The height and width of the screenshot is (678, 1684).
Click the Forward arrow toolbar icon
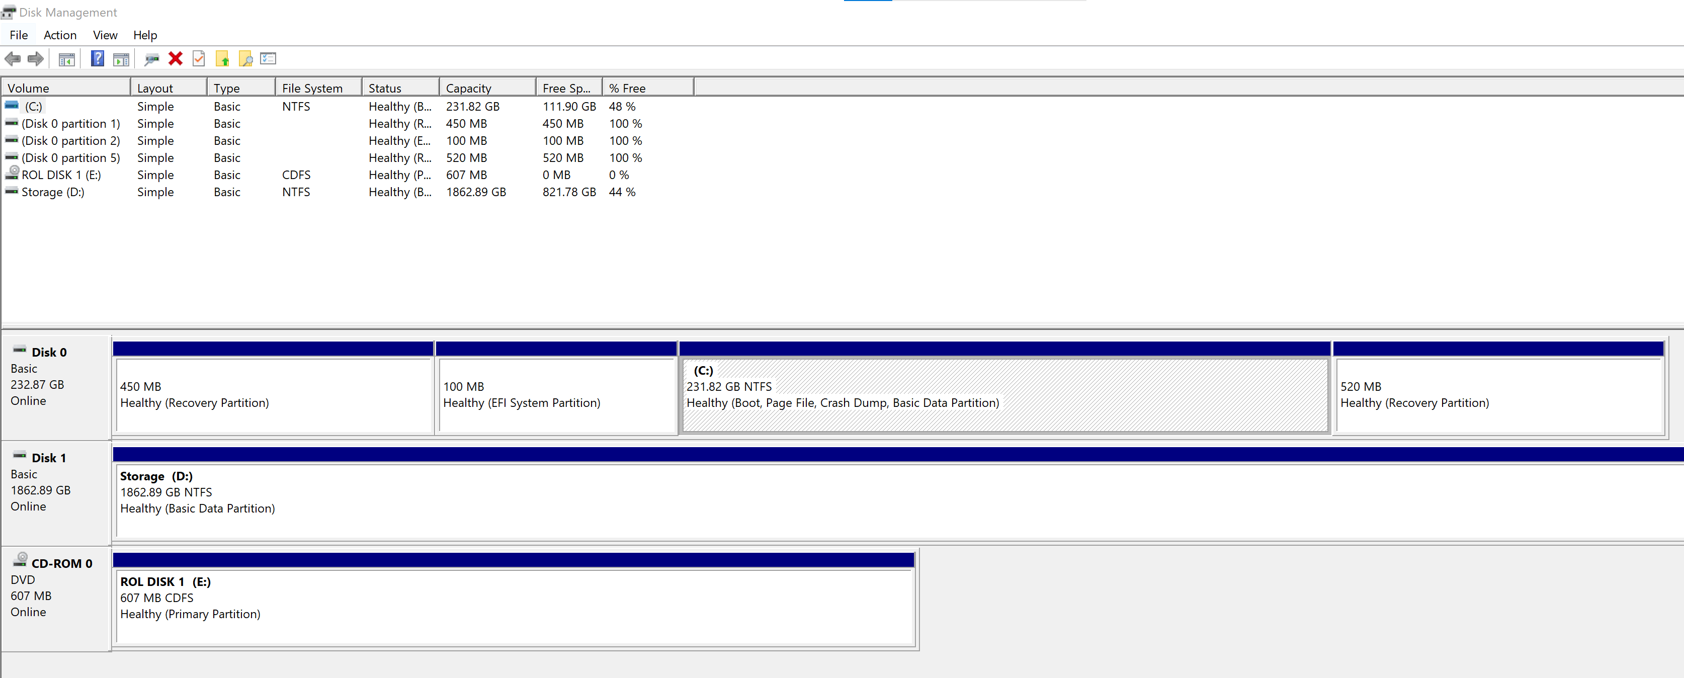tap(35, 59)
